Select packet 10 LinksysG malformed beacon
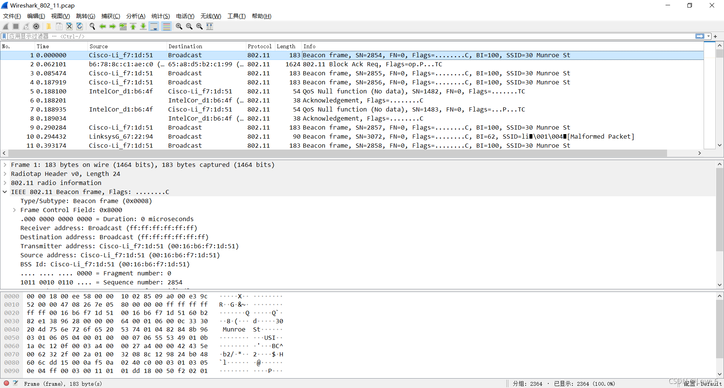This screenshot has width=724, height=388. (x=352, y=136)
